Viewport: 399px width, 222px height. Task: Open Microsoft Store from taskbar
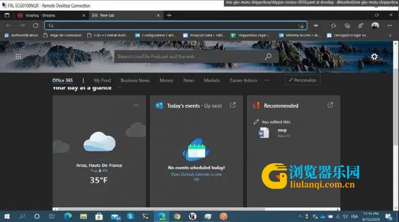point(99,216)
